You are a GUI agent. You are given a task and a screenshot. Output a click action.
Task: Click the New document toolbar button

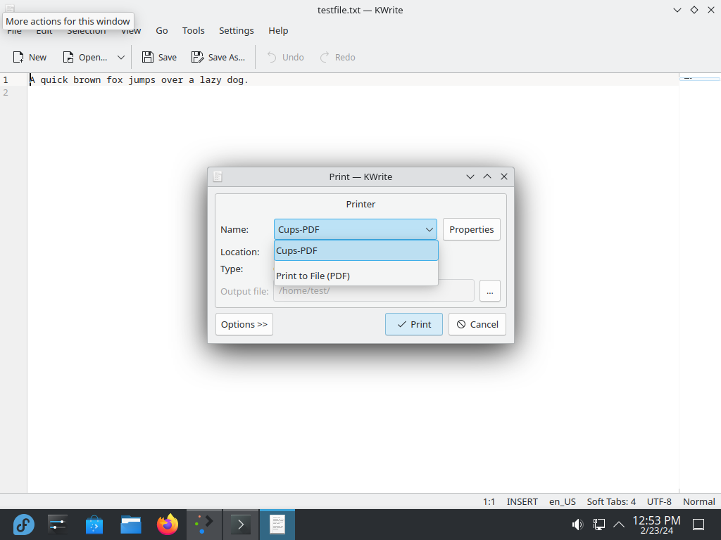(30, 58)
